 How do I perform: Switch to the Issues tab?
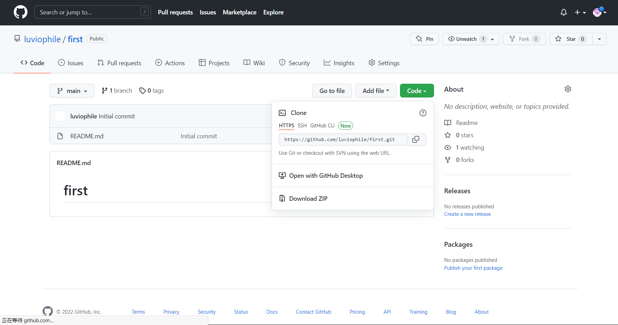(71, 63)
